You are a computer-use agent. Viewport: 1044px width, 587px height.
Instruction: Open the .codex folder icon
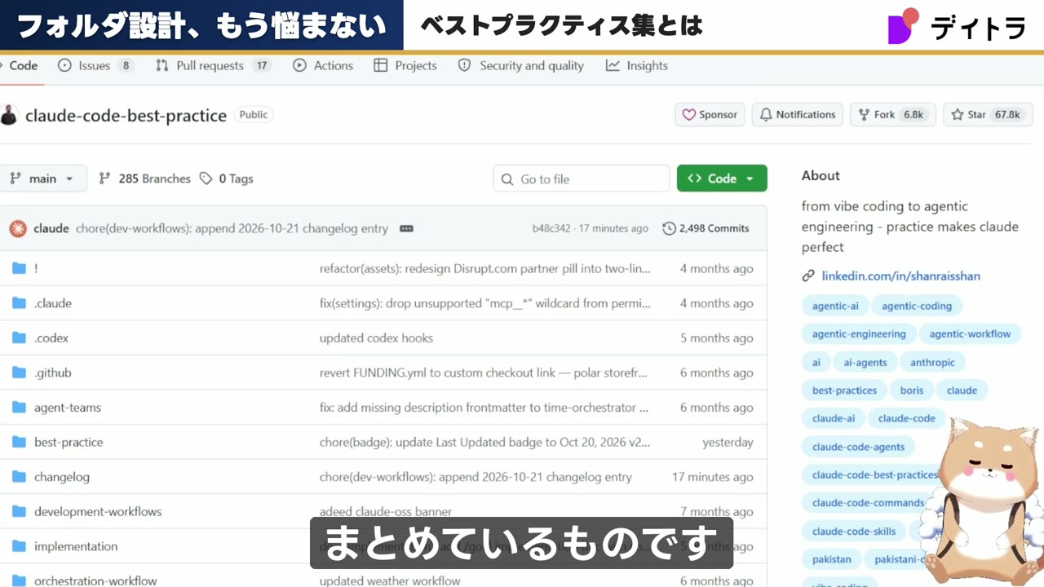point(20,338)
